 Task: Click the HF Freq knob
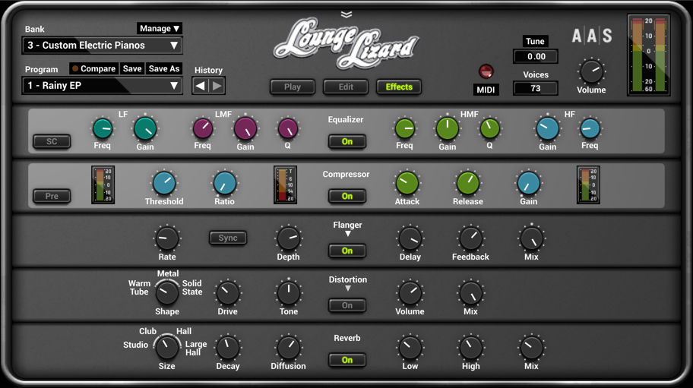click(590, 128)
